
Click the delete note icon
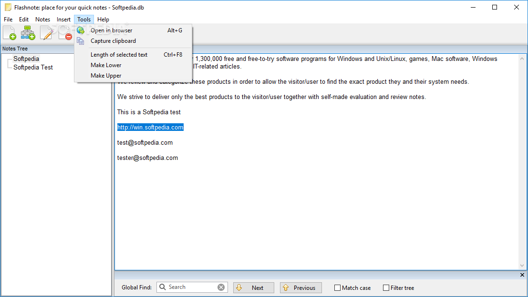point(65,33)
